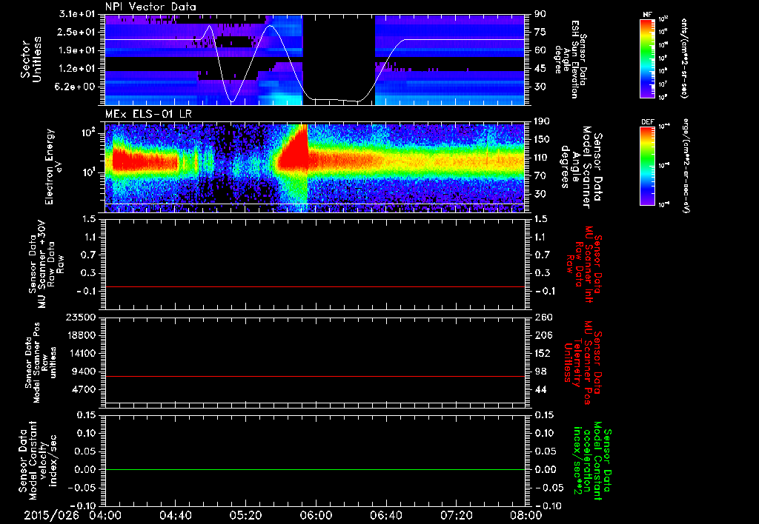Click the '4700' scanner position tick label
The height and width of the screenshot is (524, 759).
83,389
